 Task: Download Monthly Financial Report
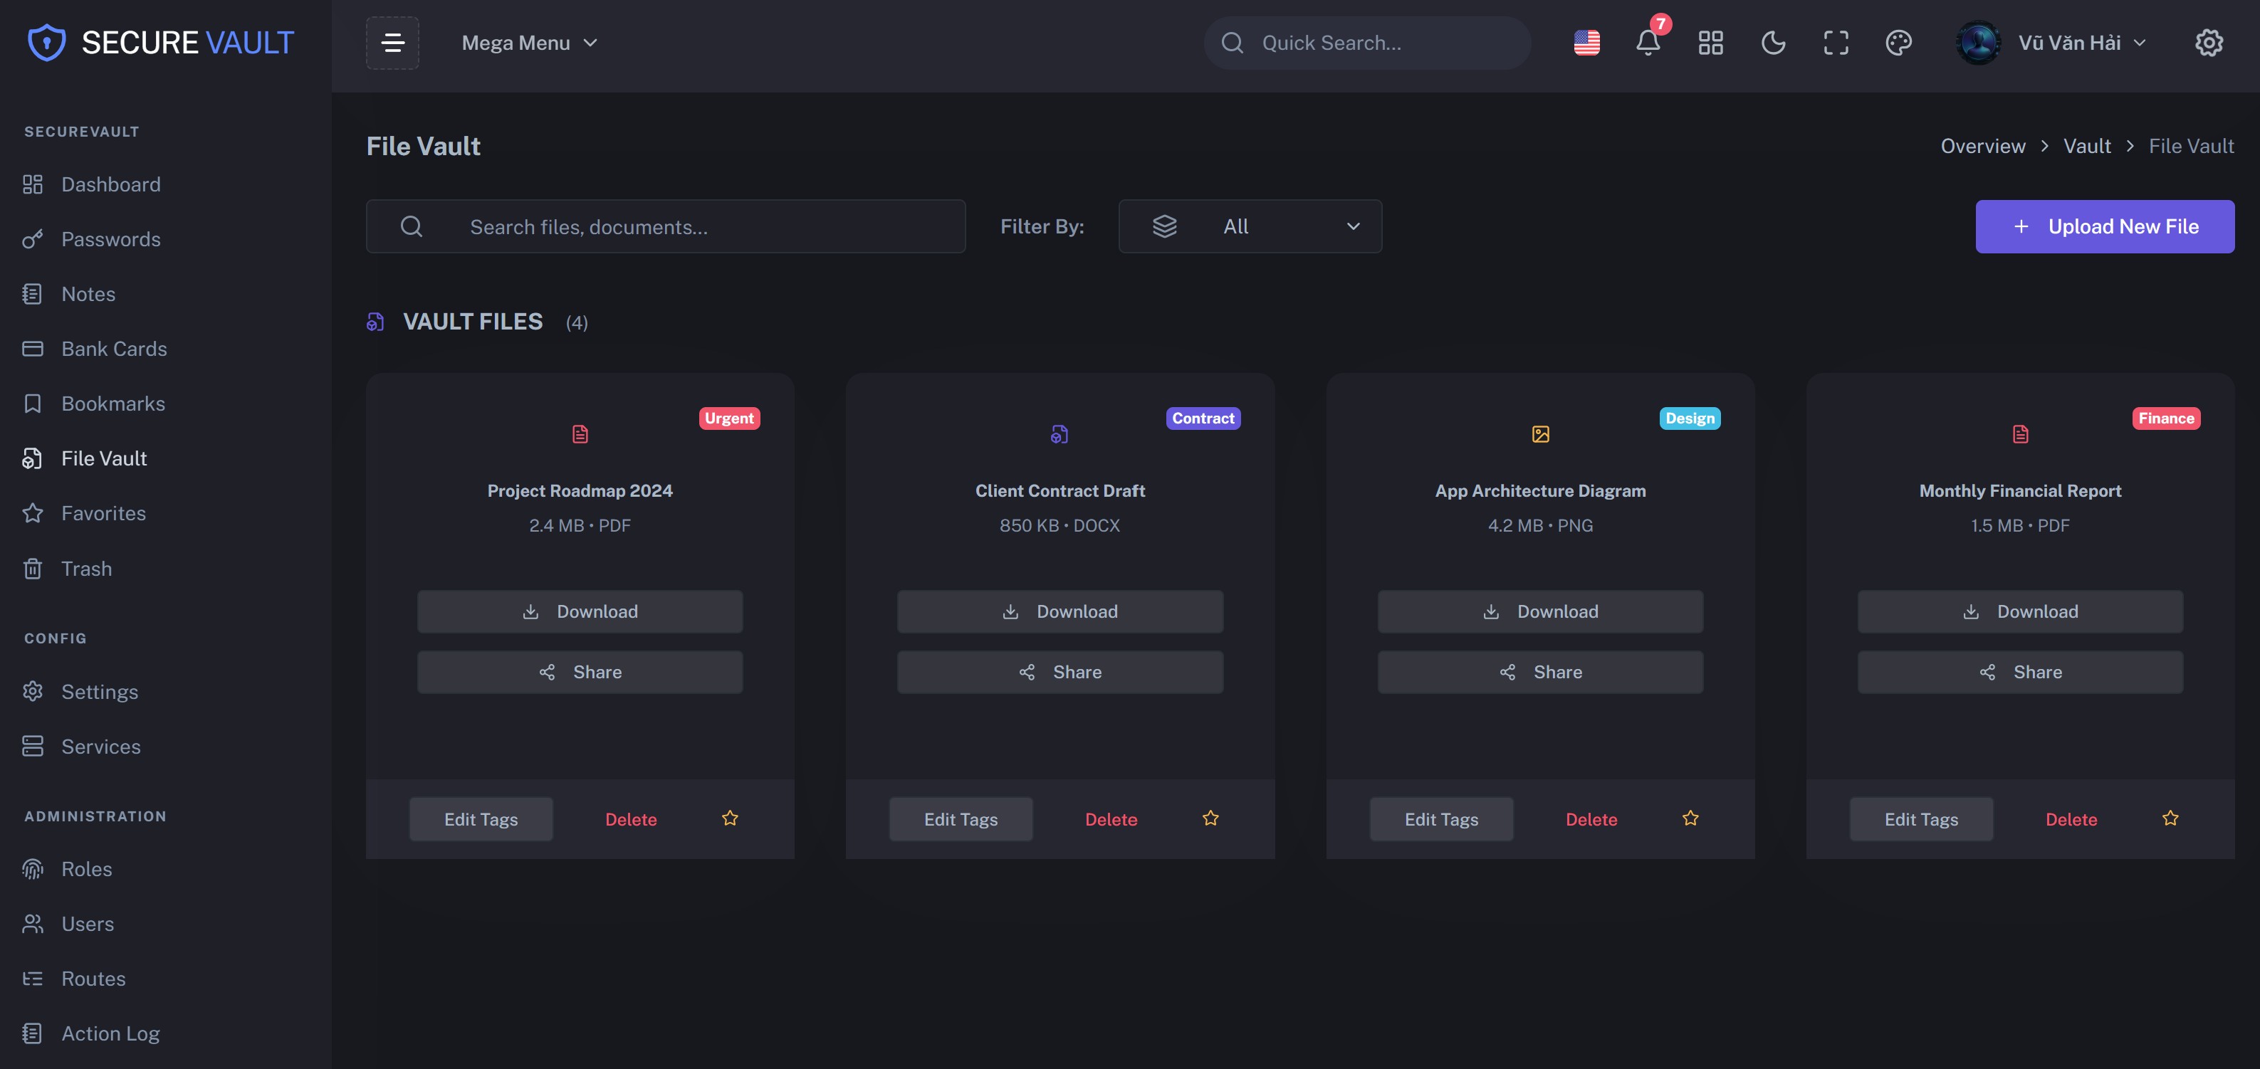click(x=2019, y=611)
